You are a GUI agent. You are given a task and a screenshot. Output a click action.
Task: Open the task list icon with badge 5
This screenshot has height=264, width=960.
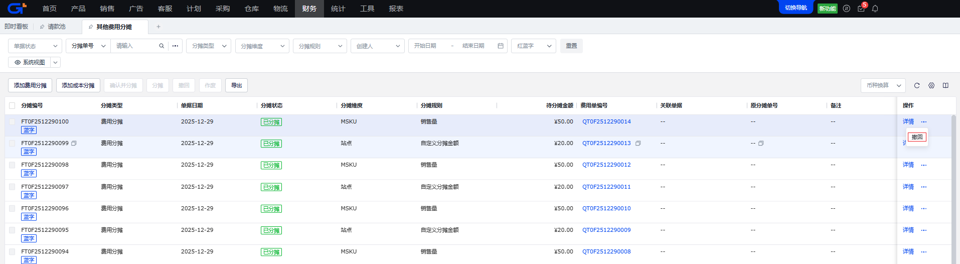(861, 9)
